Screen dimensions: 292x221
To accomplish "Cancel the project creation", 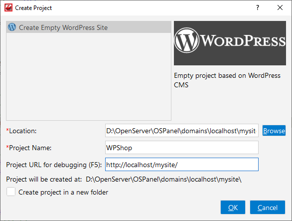I will (x=268, y=208).
